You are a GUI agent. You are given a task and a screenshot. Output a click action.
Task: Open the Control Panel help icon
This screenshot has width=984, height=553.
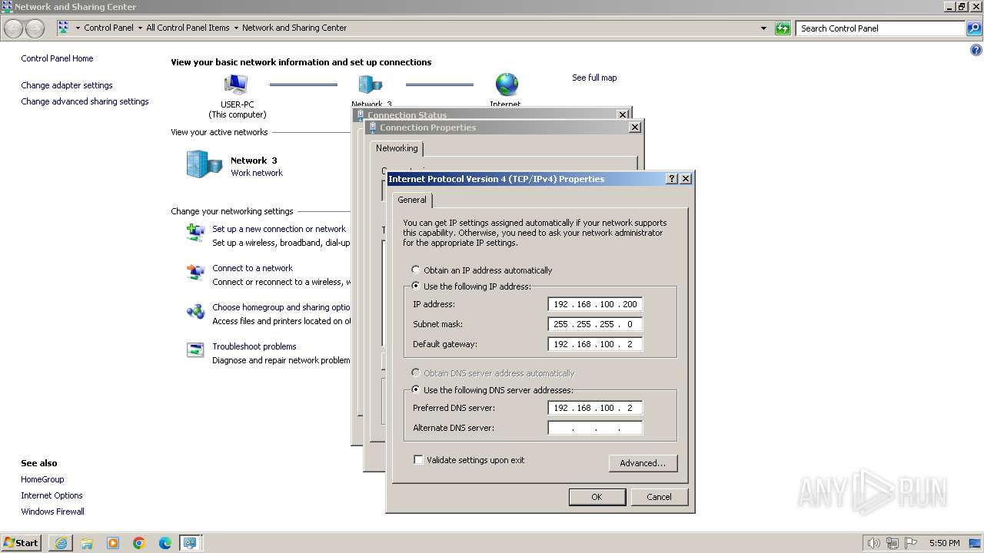(976, 51)
